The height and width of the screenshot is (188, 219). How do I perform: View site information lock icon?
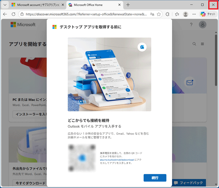click(x=22, y=14)
